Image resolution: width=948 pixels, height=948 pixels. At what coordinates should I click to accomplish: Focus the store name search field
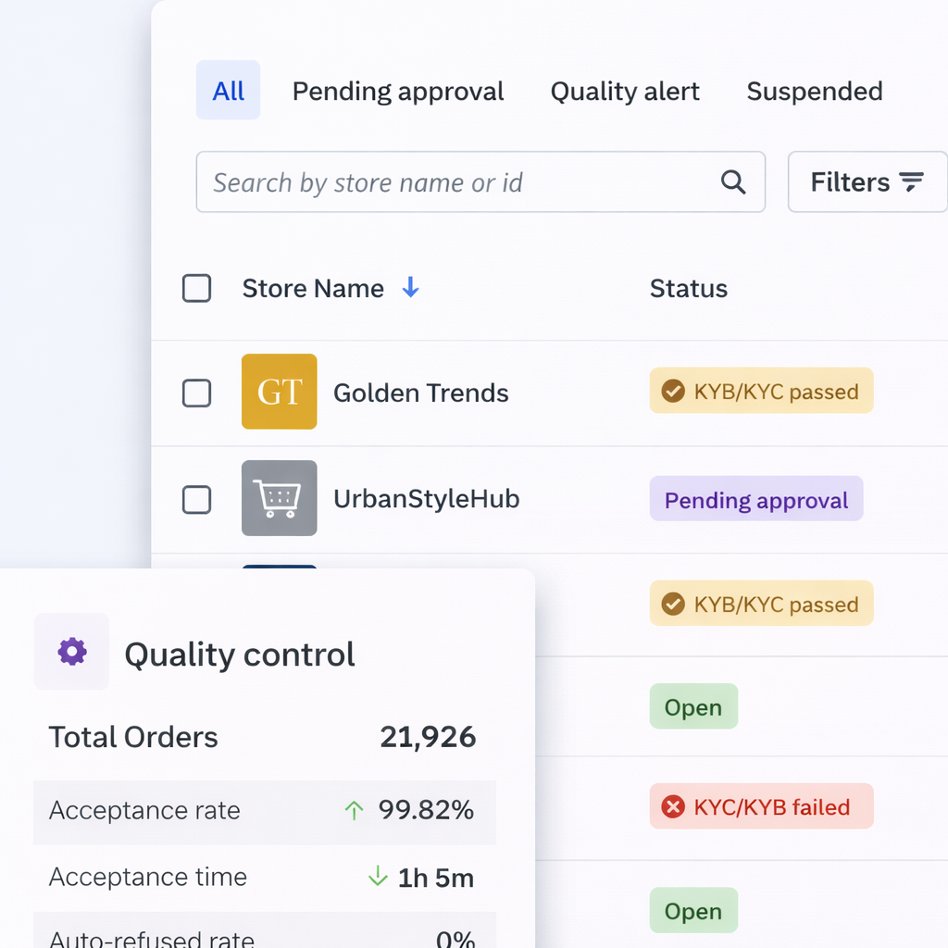(480, 182)
